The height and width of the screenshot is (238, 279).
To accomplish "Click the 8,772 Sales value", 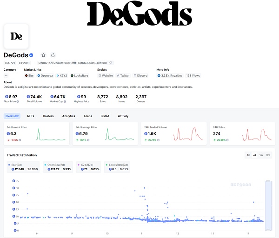I will (x=103, y=97).
